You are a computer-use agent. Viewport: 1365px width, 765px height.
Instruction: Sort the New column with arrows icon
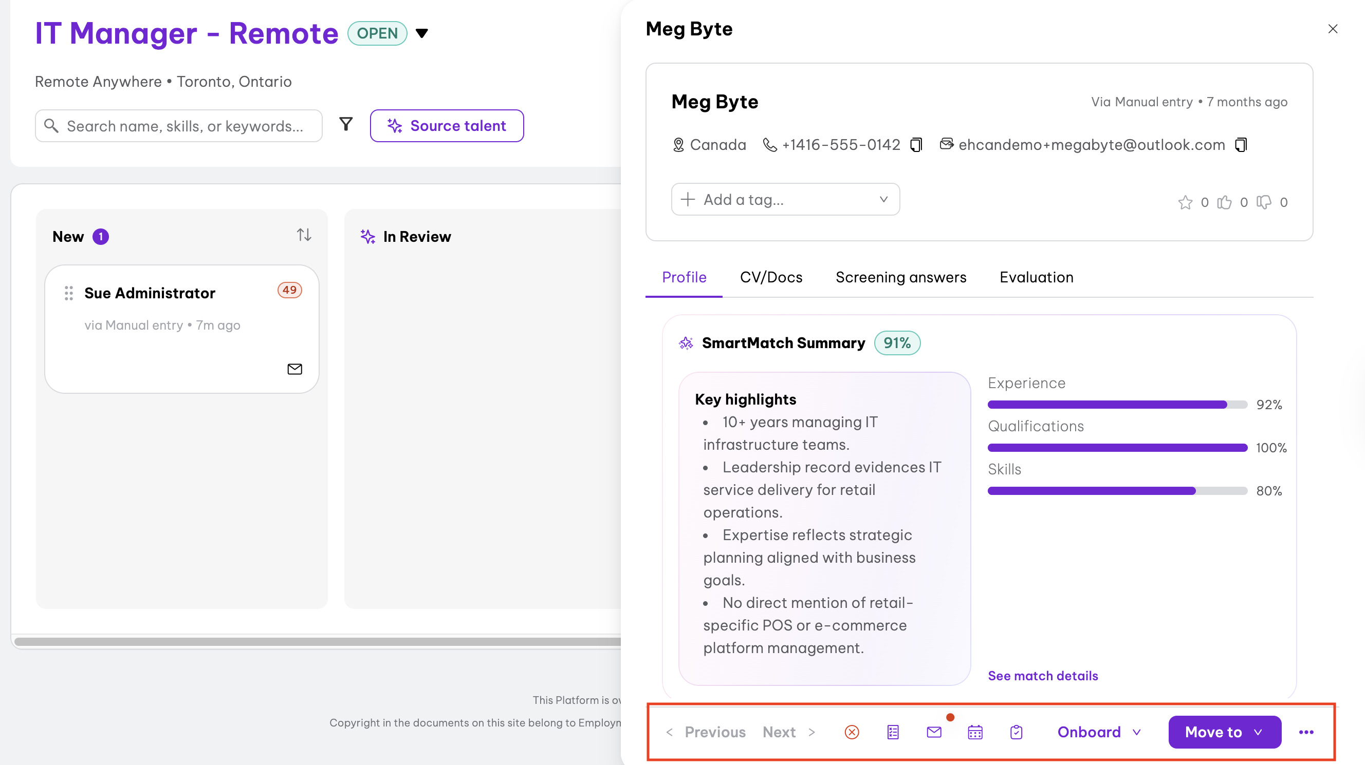[304, 235]
